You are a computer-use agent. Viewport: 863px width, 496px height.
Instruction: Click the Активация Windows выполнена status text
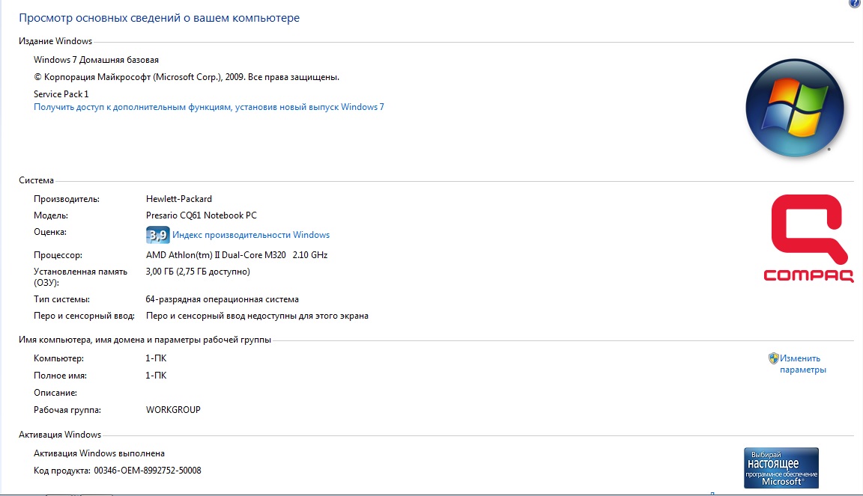click(99, 453)
